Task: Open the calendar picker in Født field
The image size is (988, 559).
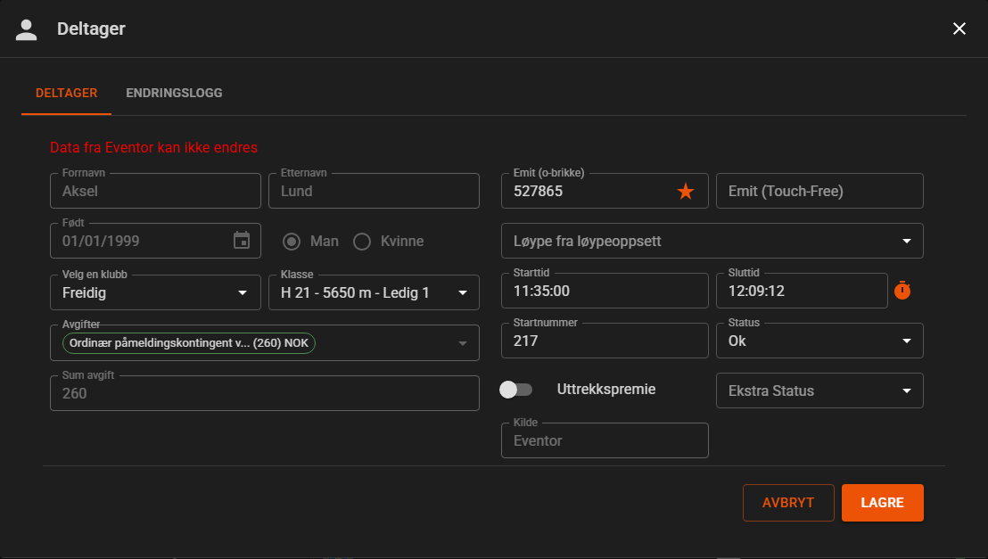Action: [x=242, y=240]
